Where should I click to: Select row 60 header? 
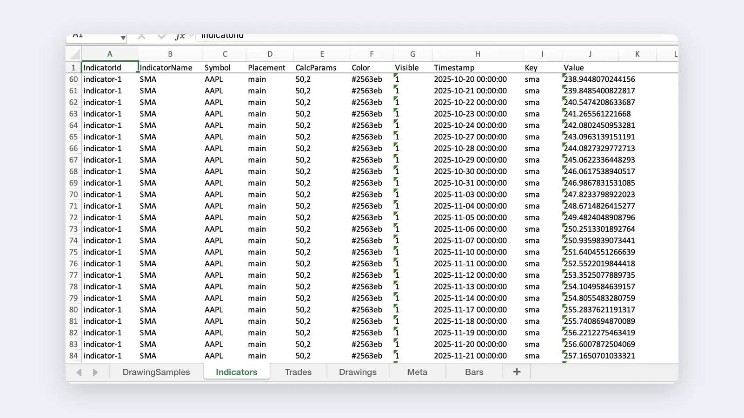(x=73, y=79)
